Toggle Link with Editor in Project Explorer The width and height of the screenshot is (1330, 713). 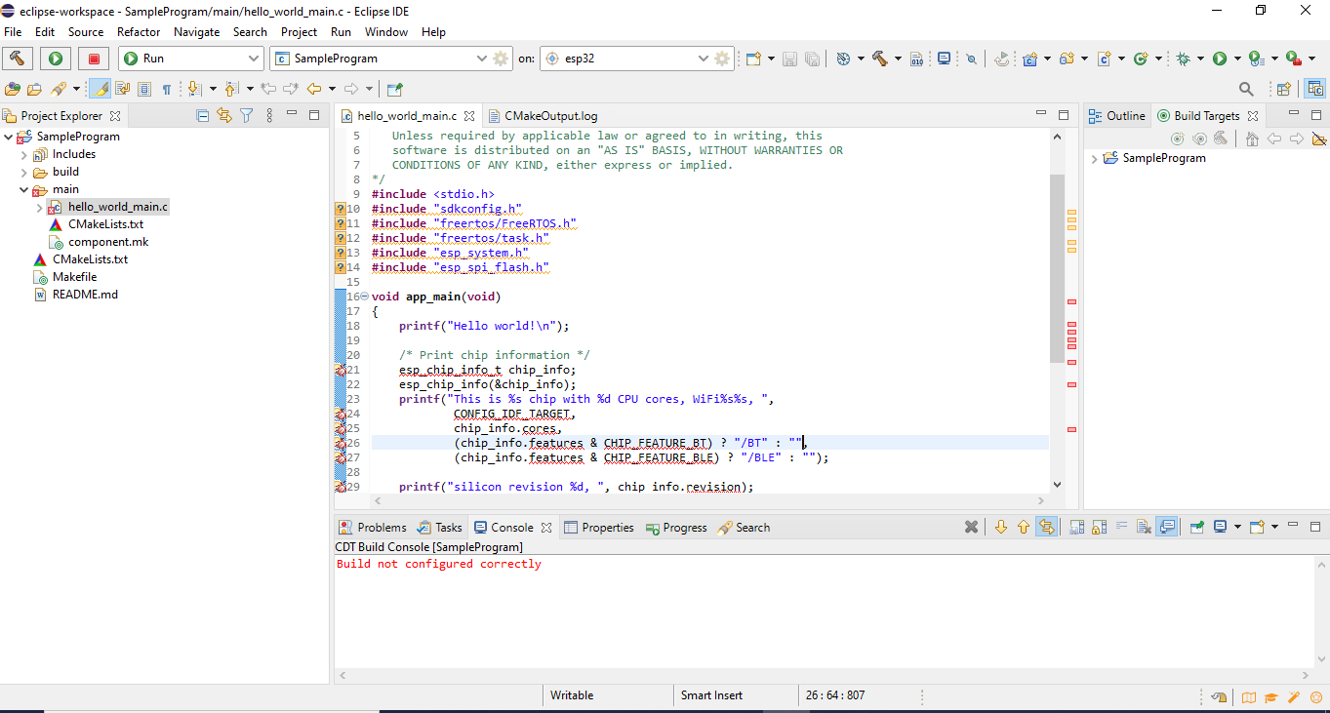click(x=224, y=115)
